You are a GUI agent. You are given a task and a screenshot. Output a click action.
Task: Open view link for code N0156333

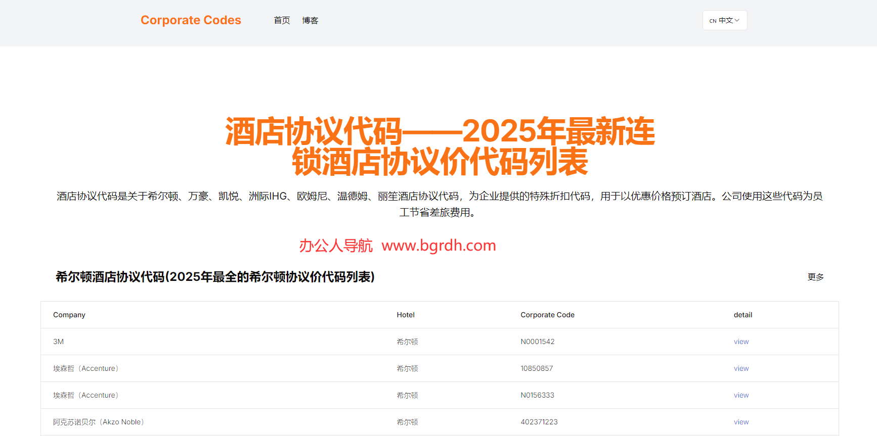(741, 395)
